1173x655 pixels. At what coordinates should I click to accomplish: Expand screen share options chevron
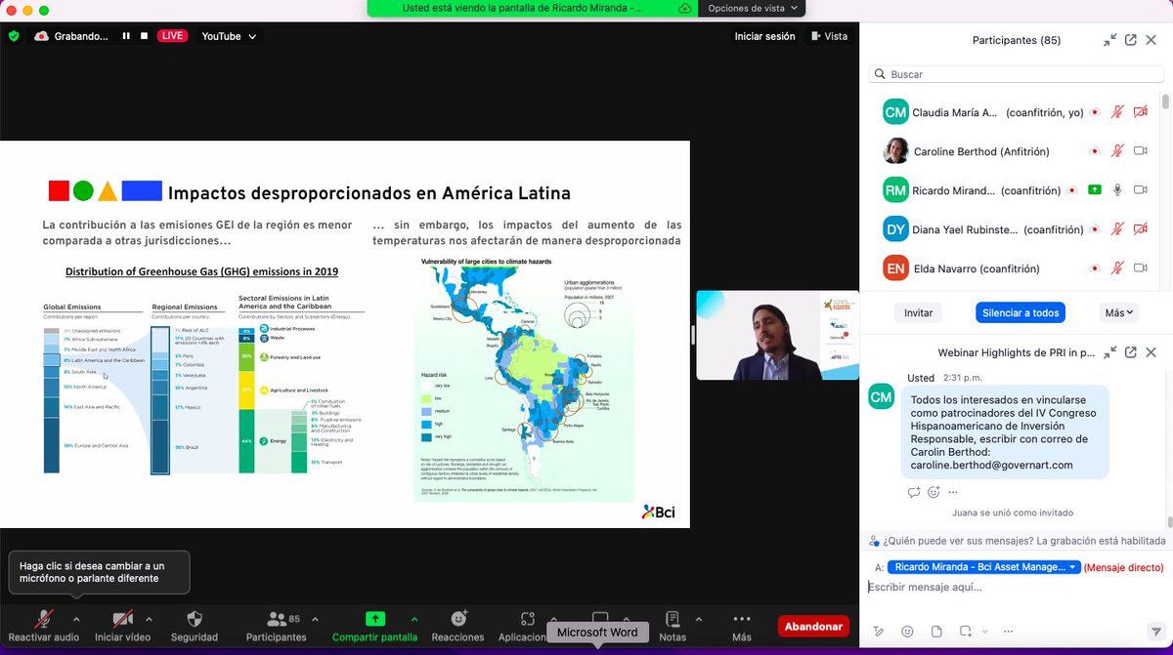414,618
